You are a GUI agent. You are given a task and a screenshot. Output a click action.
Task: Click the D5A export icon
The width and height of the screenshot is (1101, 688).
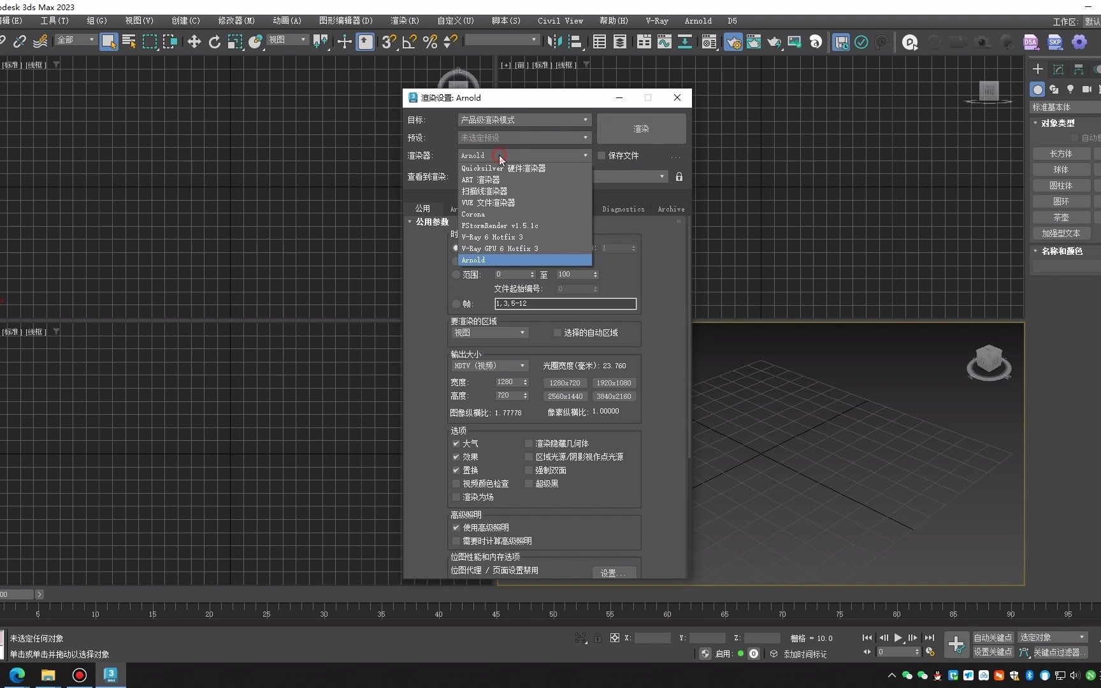pos(1030,42)
